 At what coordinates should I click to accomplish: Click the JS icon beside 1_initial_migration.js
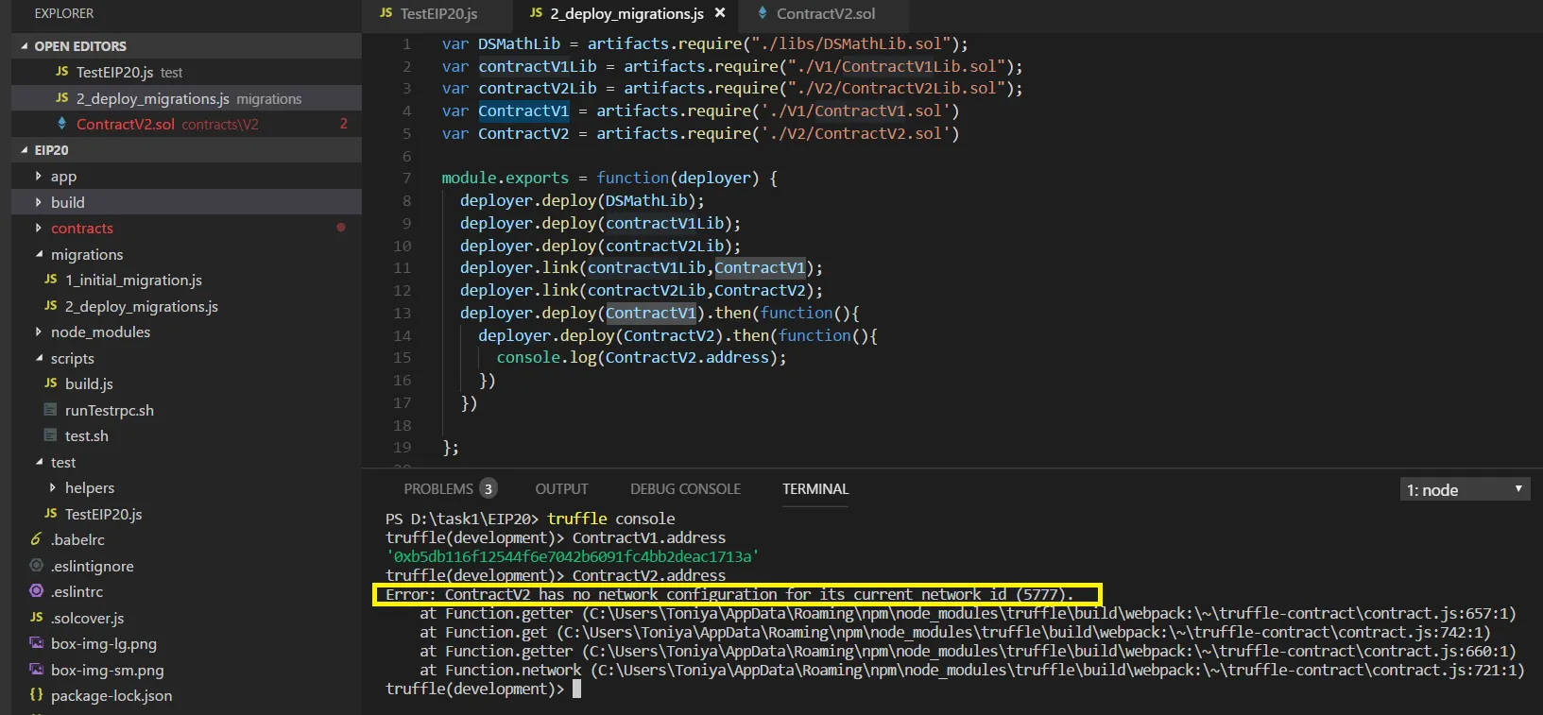50,280
